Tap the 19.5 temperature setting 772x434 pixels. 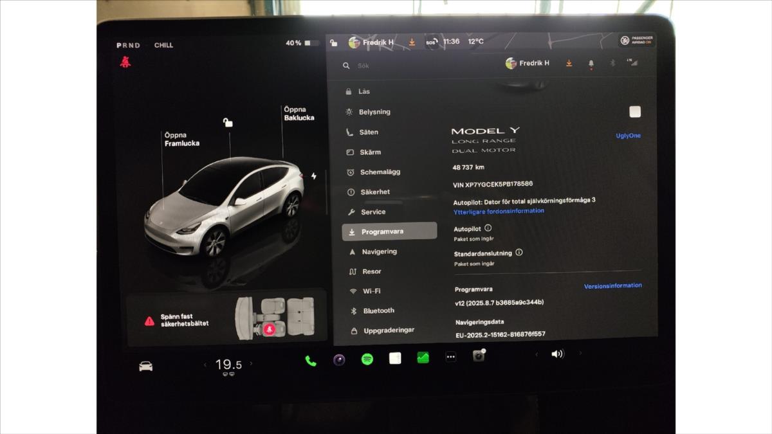click(228, 365)
